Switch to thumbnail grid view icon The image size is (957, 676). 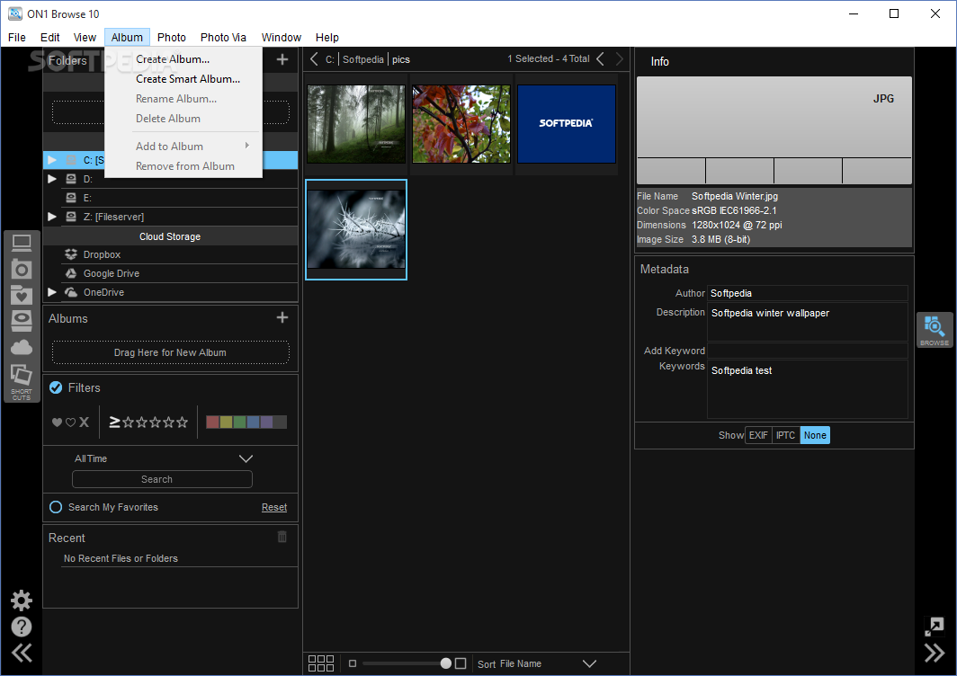coord(321,663)
